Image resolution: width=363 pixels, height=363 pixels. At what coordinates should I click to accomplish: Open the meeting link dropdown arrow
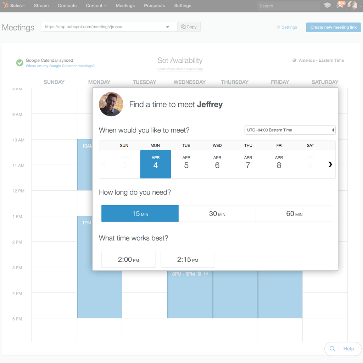coord(167,27)
